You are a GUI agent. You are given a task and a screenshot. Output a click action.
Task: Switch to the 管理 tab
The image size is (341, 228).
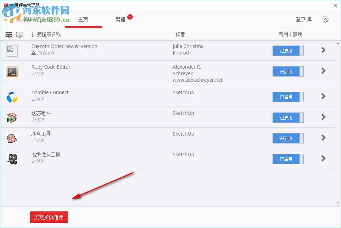click(121, 20)
